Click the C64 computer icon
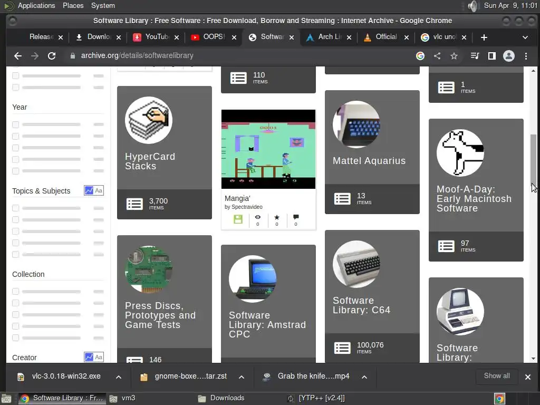540x405 pixels. (356, 264)
